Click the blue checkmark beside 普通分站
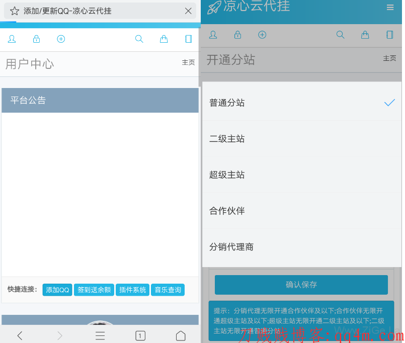The image size is (405, 343). (389, 103)
